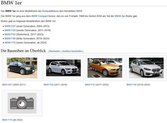Click text '(vierte Generation, ab 2024)'
The height and width of the screenshot is (123, 167).
point(31,43)
